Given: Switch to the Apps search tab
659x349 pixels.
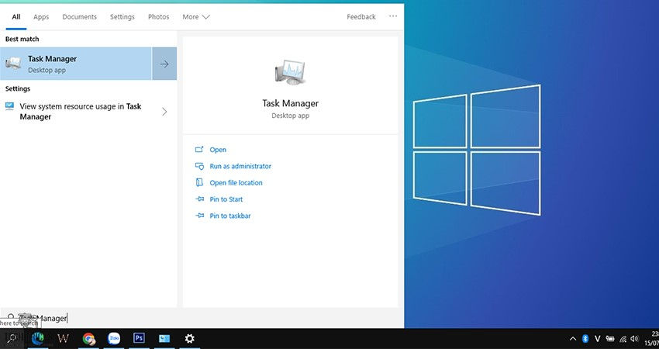Looking at the screenshot, I should pyautogui.click(x=41, y=17).
